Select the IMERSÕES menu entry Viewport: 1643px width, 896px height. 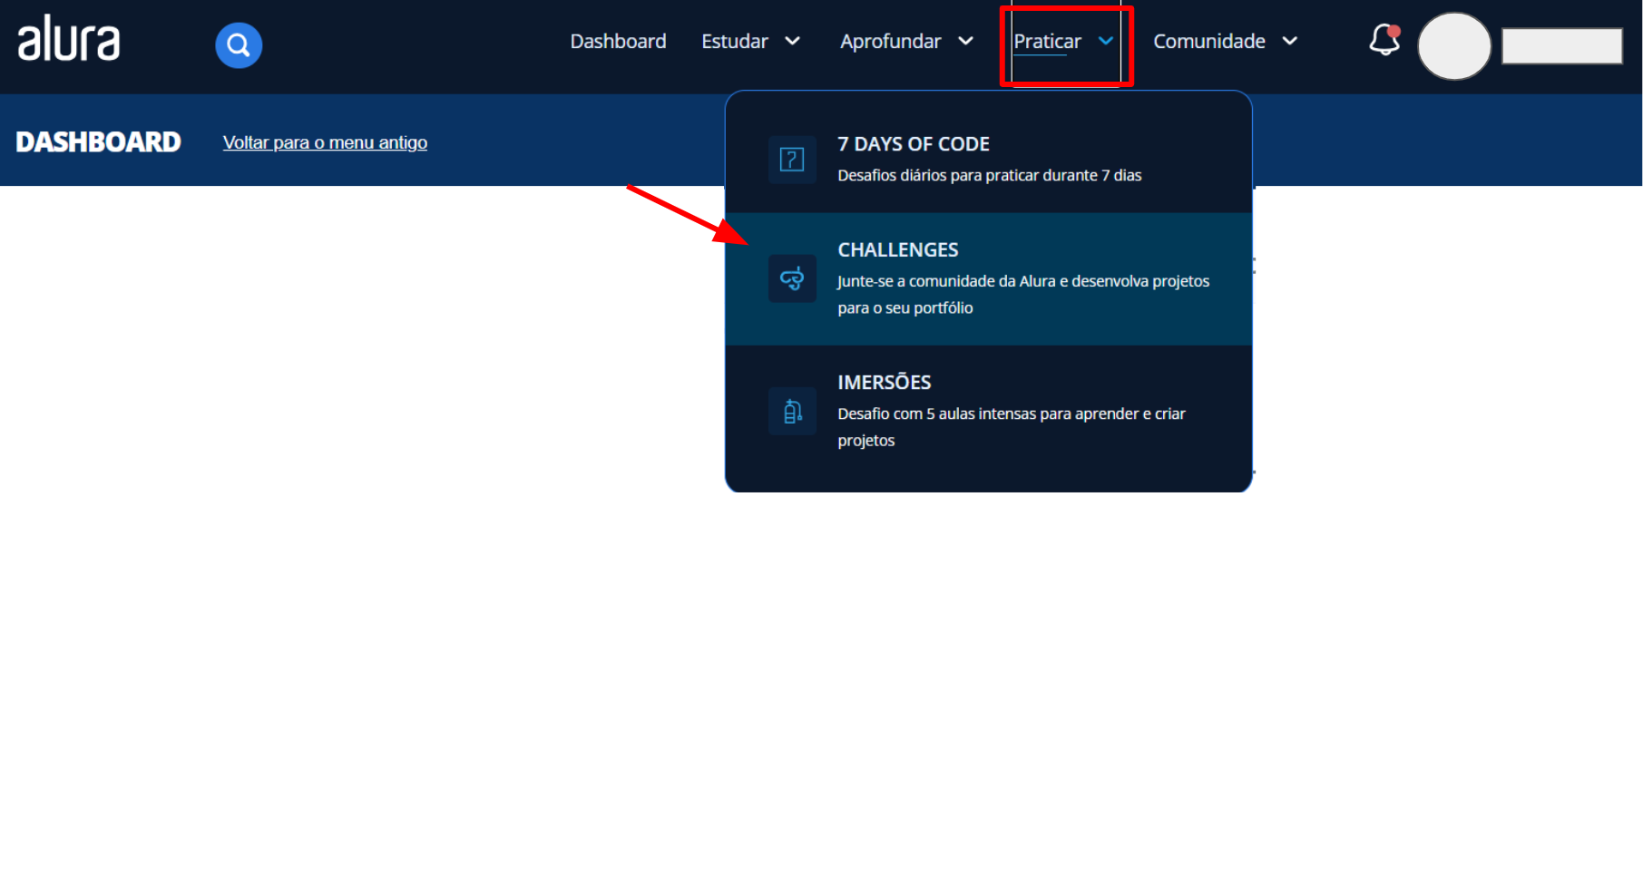885,383
